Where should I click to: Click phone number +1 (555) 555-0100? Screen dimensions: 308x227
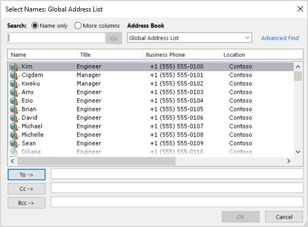[177, 67]
